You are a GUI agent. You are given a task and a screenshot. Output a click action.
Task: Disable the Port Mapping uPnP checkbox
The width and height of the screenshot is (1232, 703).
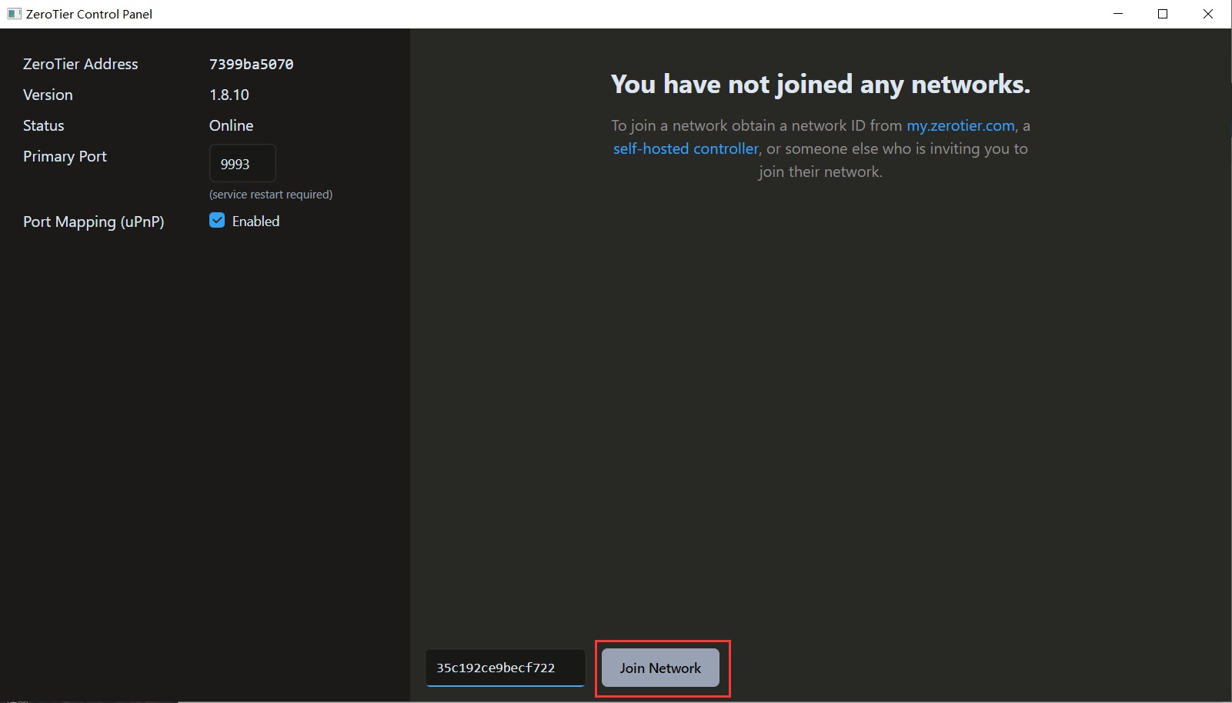click(217, 221)
